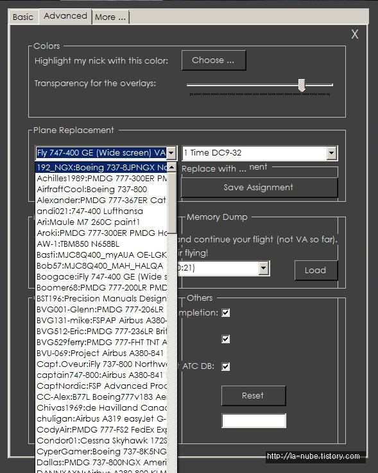Select BVG001-Glenn:PMDG 777-206LR entry
Image resolution: width=378 pixels, height=473 pixels.
pyautogui.click(x=101, y=309)
